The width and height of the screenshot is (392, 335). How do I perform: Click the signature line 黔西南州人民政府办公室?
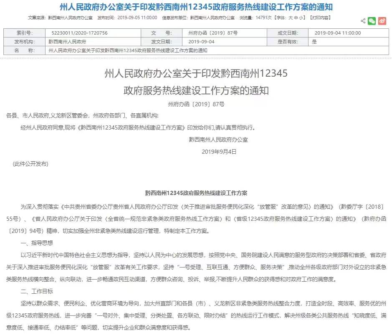pos(218,140)
